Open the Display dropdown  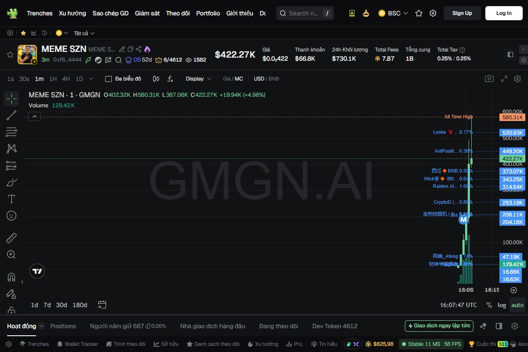click(198, 79)
